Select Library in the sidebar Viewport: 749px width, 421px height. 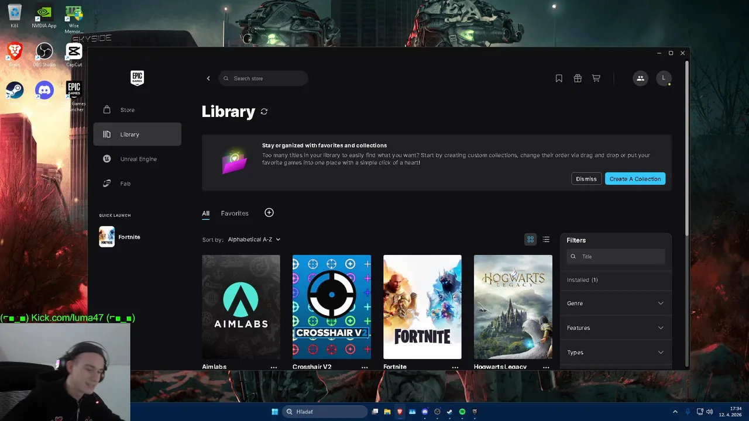[137, 134]
